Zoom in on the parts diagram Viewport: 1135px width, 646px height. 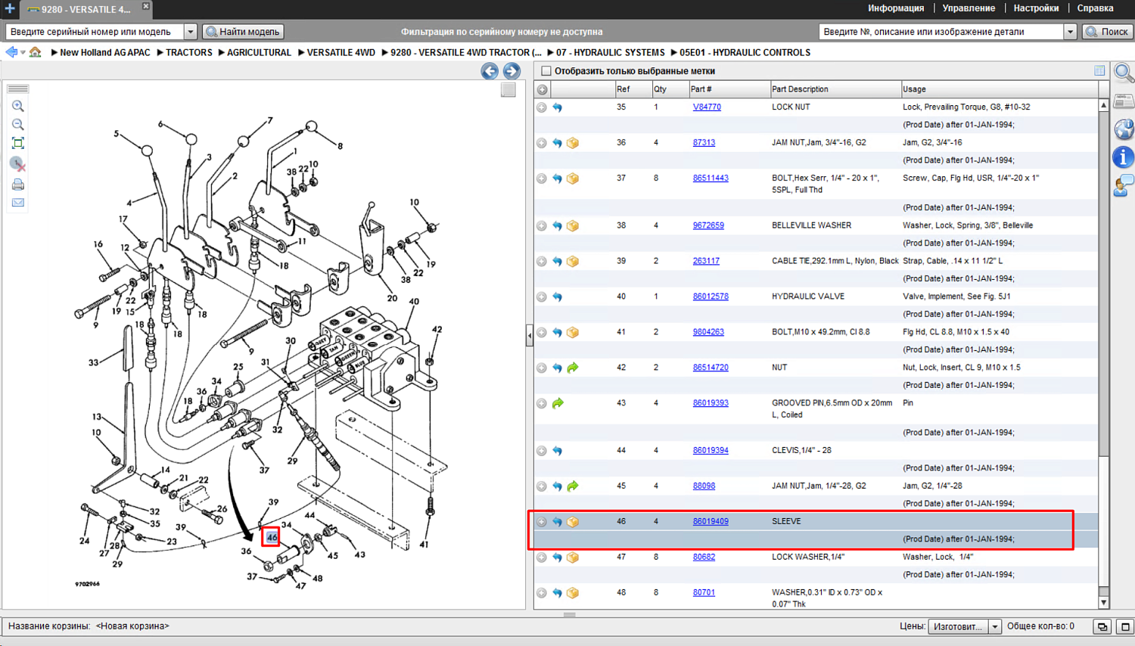pyautogui.click(x=17, y=107)
